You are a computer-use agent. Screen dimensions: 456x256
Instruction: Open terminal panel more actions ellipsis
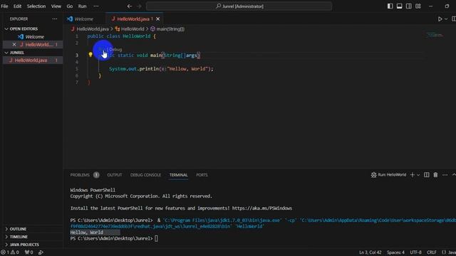click(x=445, y=175)
